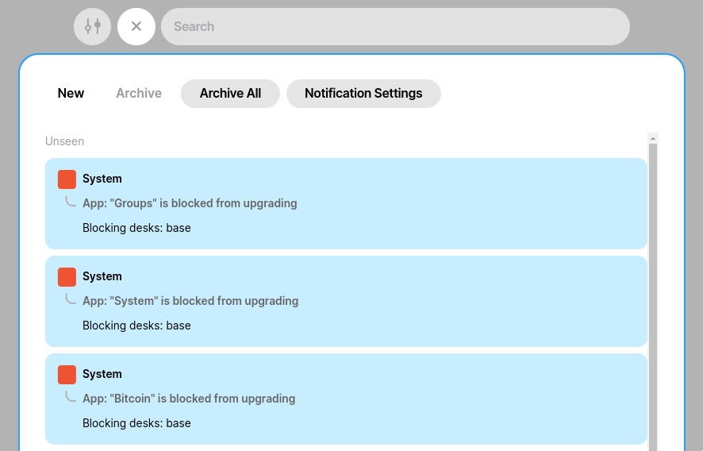Viewport: 703px width, 451px height.
Task: Click the System title of the second notification
Action: pos(102,276)
